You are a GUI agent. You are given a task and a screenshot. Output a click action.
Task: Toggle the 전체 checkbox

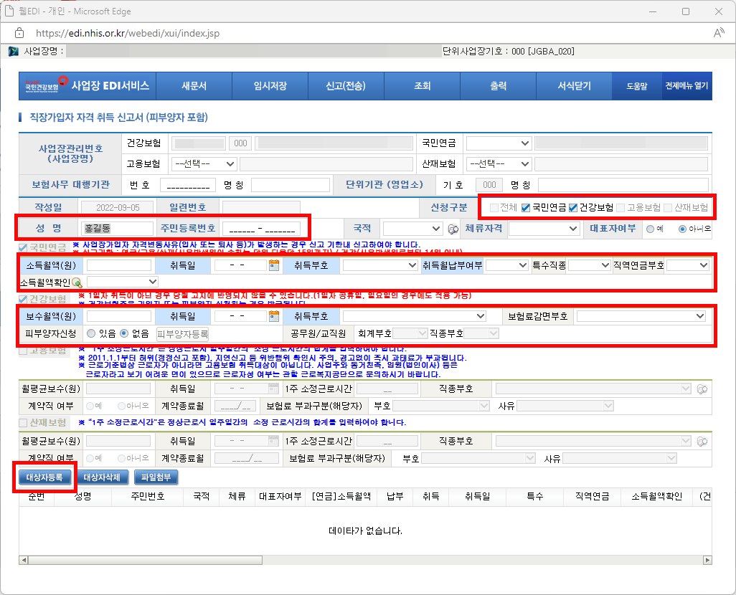click(x=494, y=207)
